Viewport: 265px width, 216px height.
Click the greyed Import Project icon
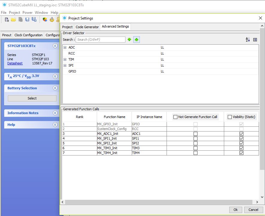coord(20,19)
